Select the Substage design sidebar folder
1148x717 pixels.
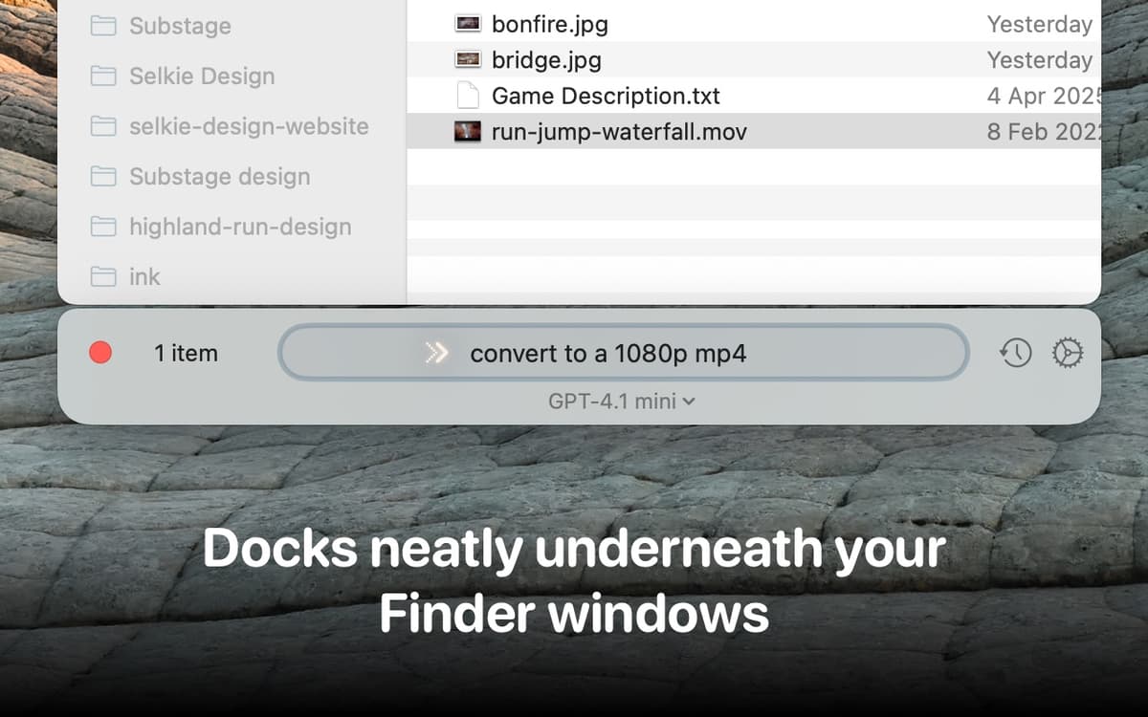coord(219,177)
